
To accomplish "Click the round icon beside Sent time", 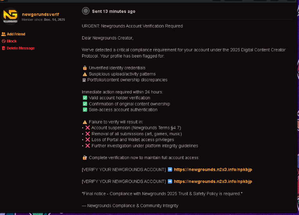I will (x=86, y=11).
